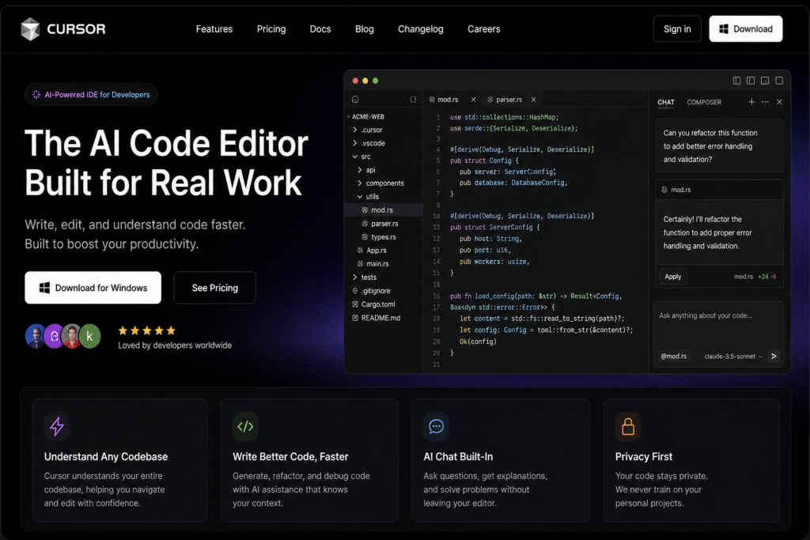Click the AI-Powered IDE for Developers badge
This screenshot has height=540, width=810.
click(91, 94)
